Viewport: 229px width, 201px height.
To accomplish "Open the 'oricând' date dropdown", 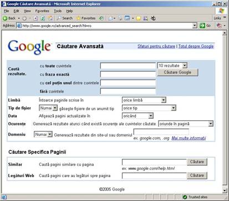I will 138,116.
